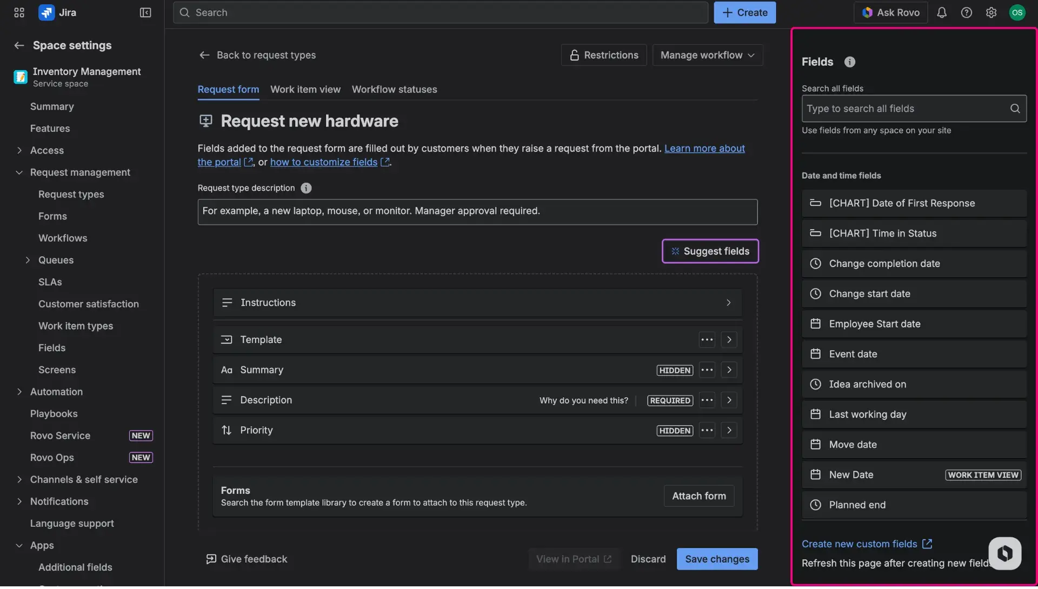Collapse the sidebar panel
The width and height of the screenshot is (1038, 589).
tap(145, 12)
